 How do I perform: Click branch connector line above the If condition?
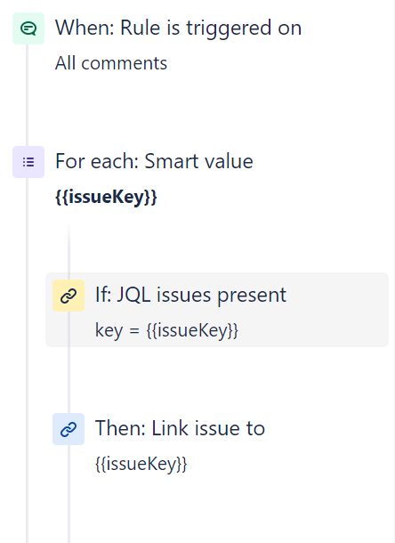tap(69, 247)
